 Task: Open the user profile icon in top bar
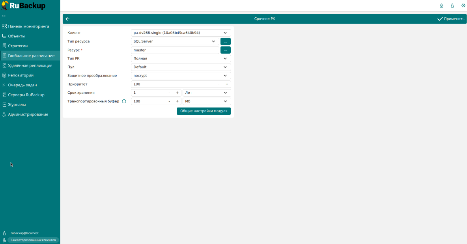coord(452,6)
